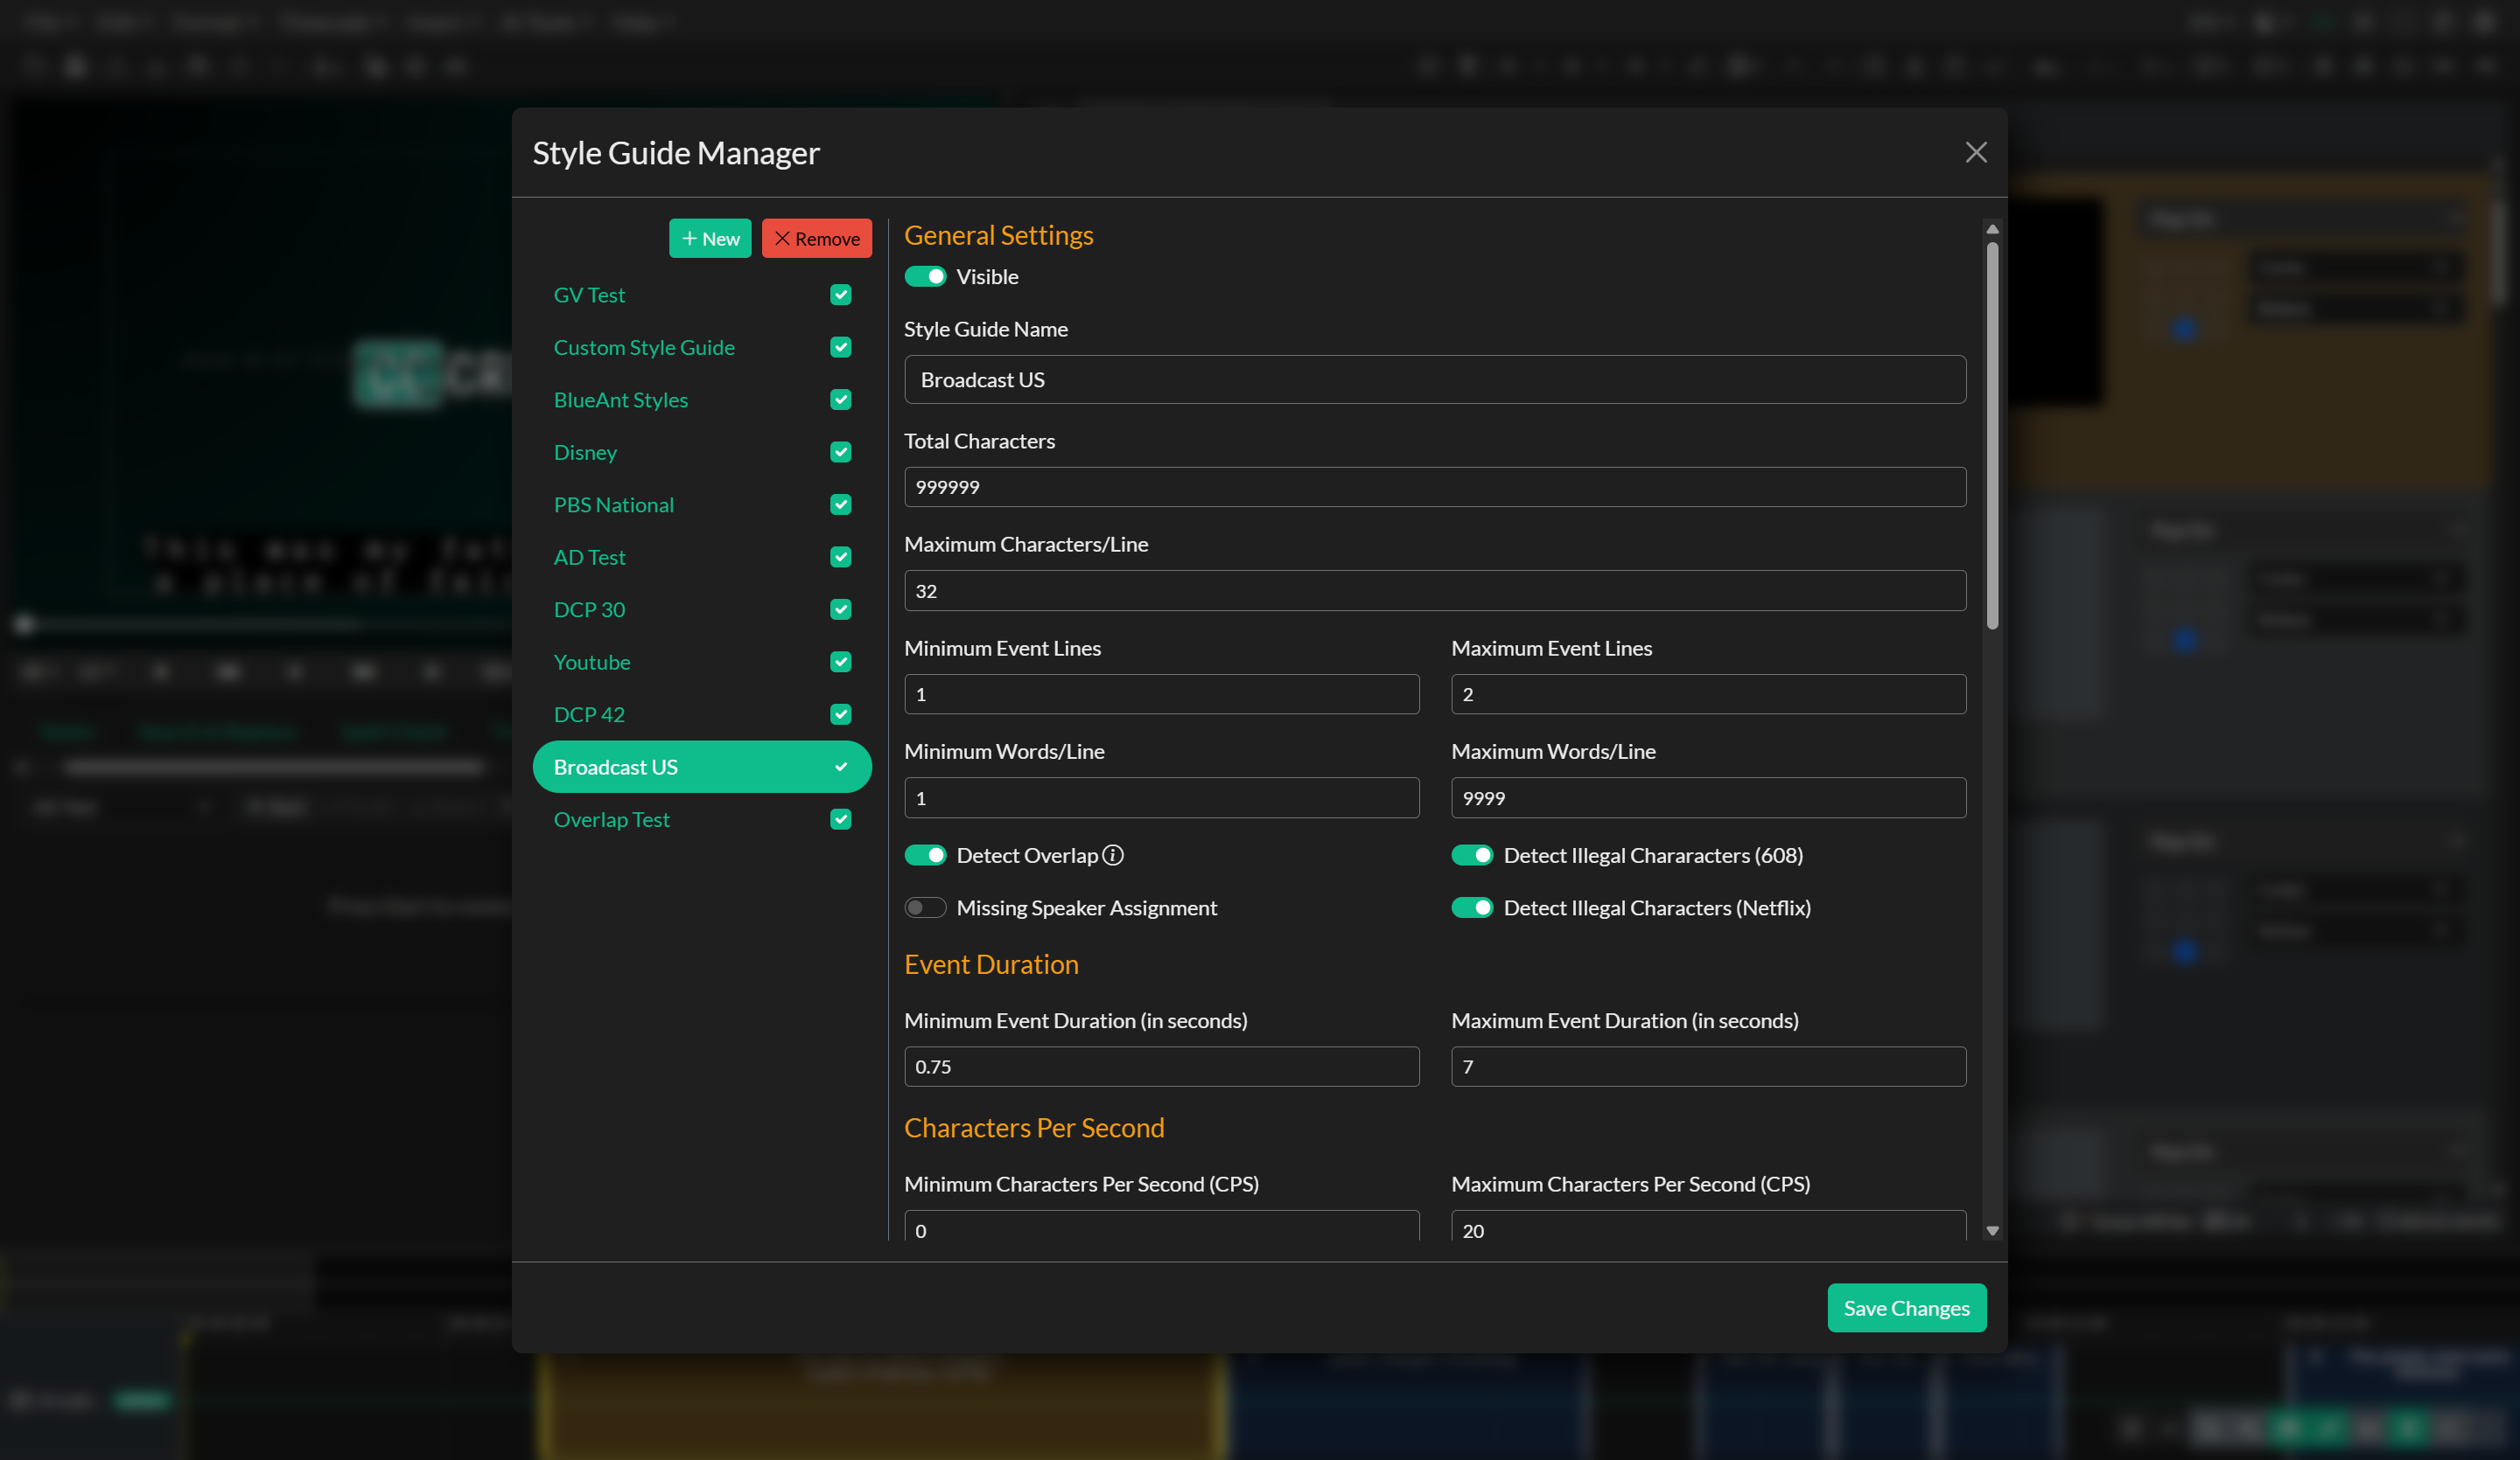Uncheck the DCP 42 checkbox
The width and height of the screenshot is (2520, 1460).
(840, 714)
